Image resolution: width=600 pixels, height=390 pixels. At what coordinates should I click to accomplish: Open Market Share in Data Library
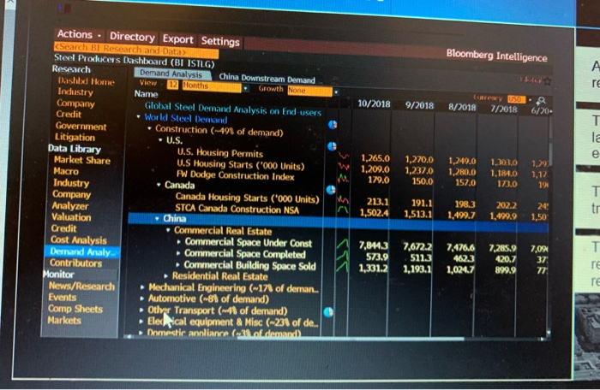[x=82, y=160]
